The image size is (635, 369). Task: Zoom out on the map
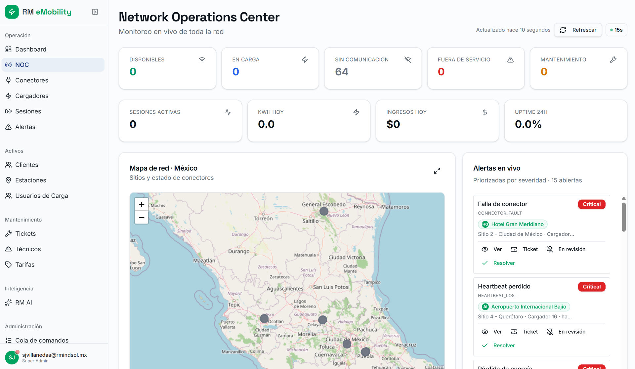coord(142,218)
